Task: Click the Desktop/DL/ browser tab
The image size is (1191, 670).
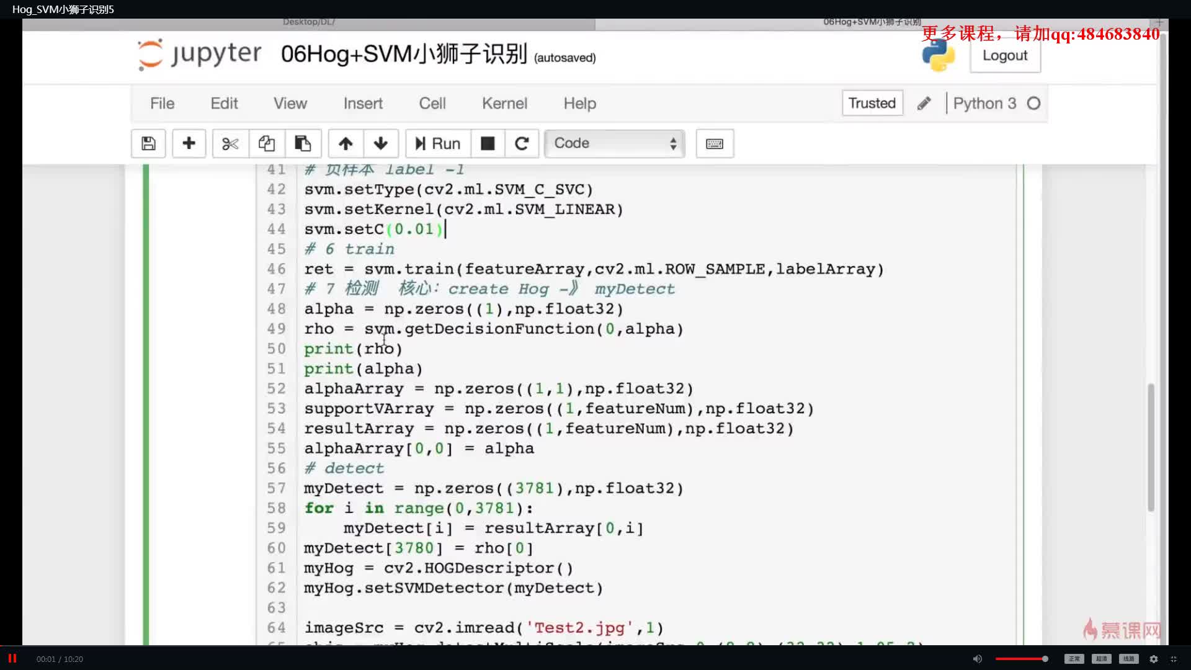Action: coord(308,22)
